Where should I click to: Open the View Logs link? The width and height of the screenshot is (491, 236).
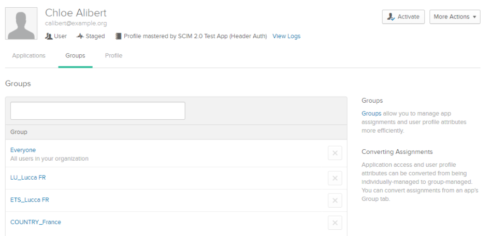tap(286, 36)
